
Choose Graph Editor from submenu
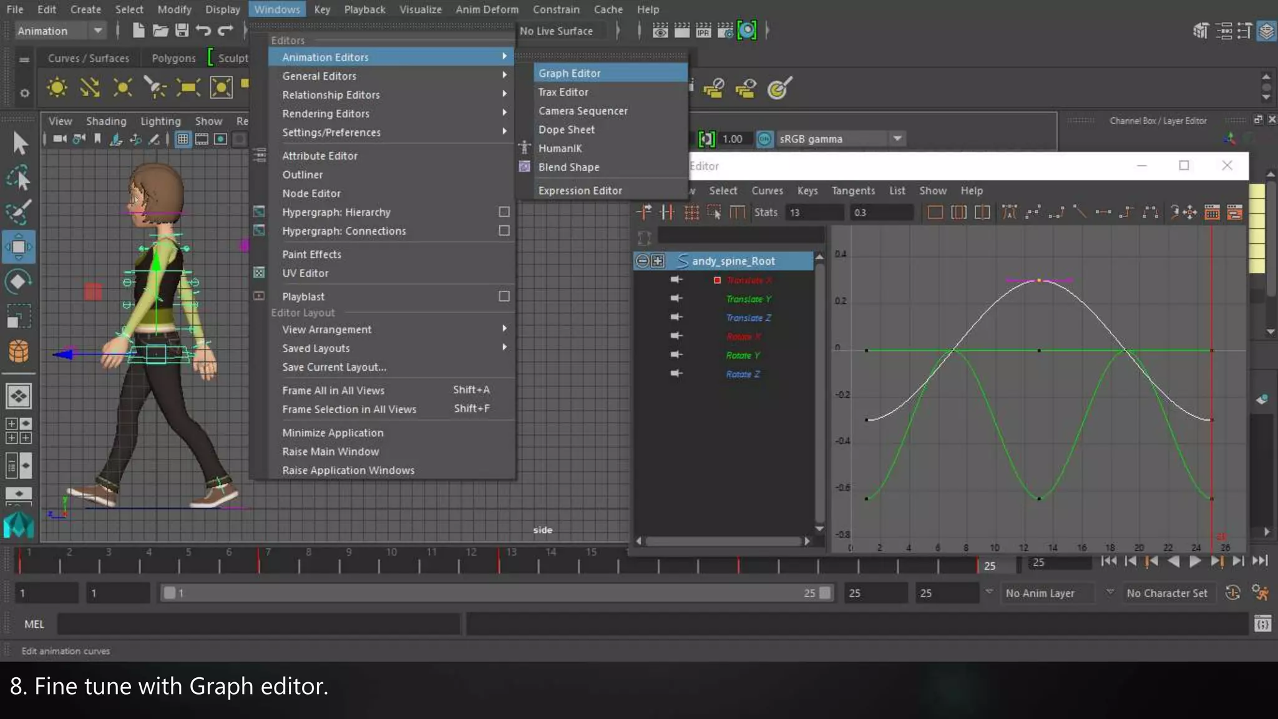pos(569,73)
